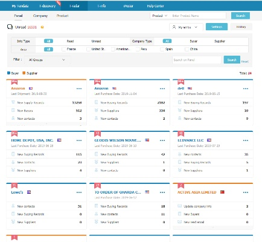Open the History button

[241, 27]
